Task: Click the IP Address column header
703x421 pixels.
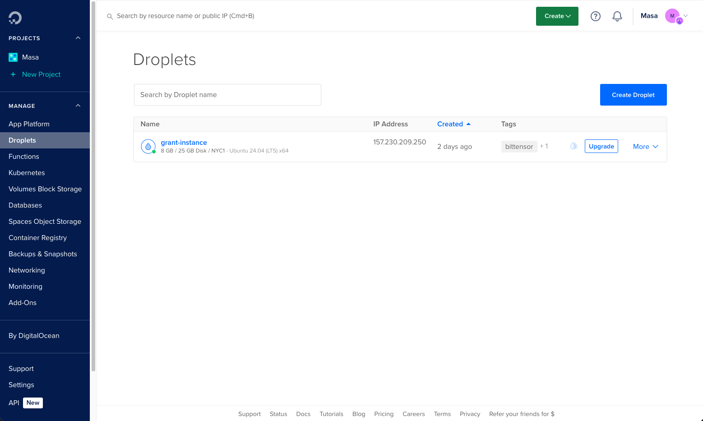Action: click(390, 124)
